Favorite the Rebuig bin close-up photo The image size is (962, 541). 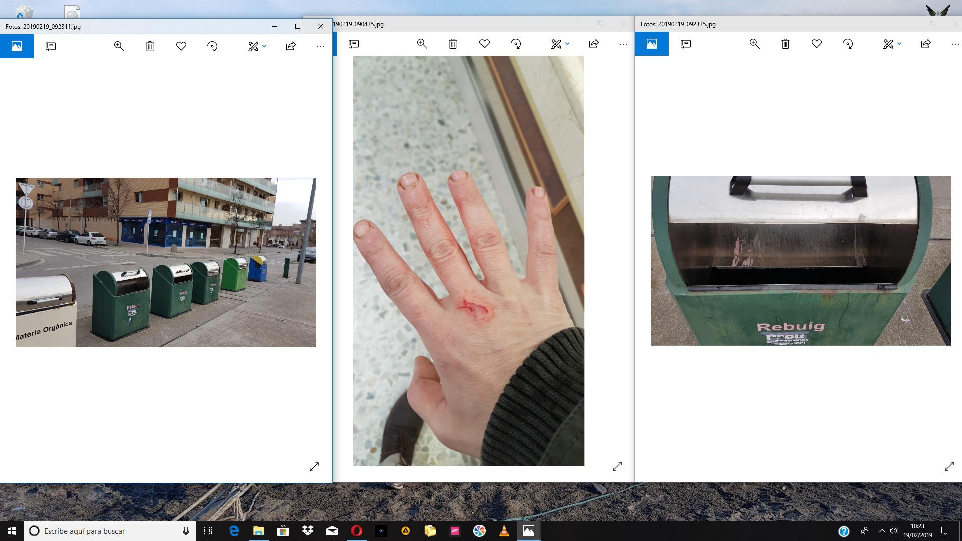click(x=817, y=44)
